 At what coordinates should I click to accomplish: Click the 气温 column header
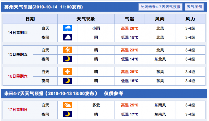tap(130, 19)
